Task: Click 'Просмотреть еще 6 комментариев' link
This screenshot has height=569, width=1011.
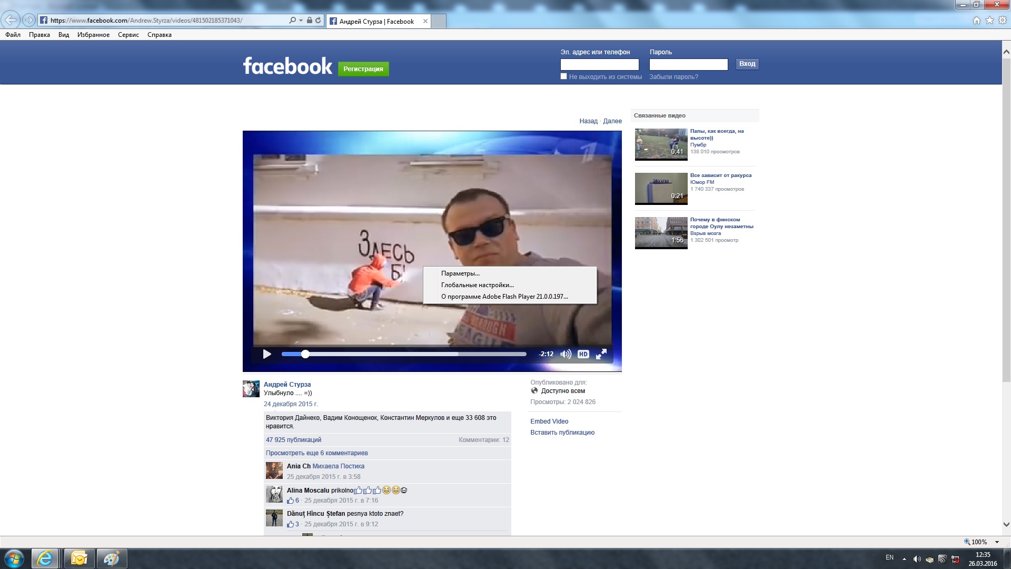Action: point(316,453)
